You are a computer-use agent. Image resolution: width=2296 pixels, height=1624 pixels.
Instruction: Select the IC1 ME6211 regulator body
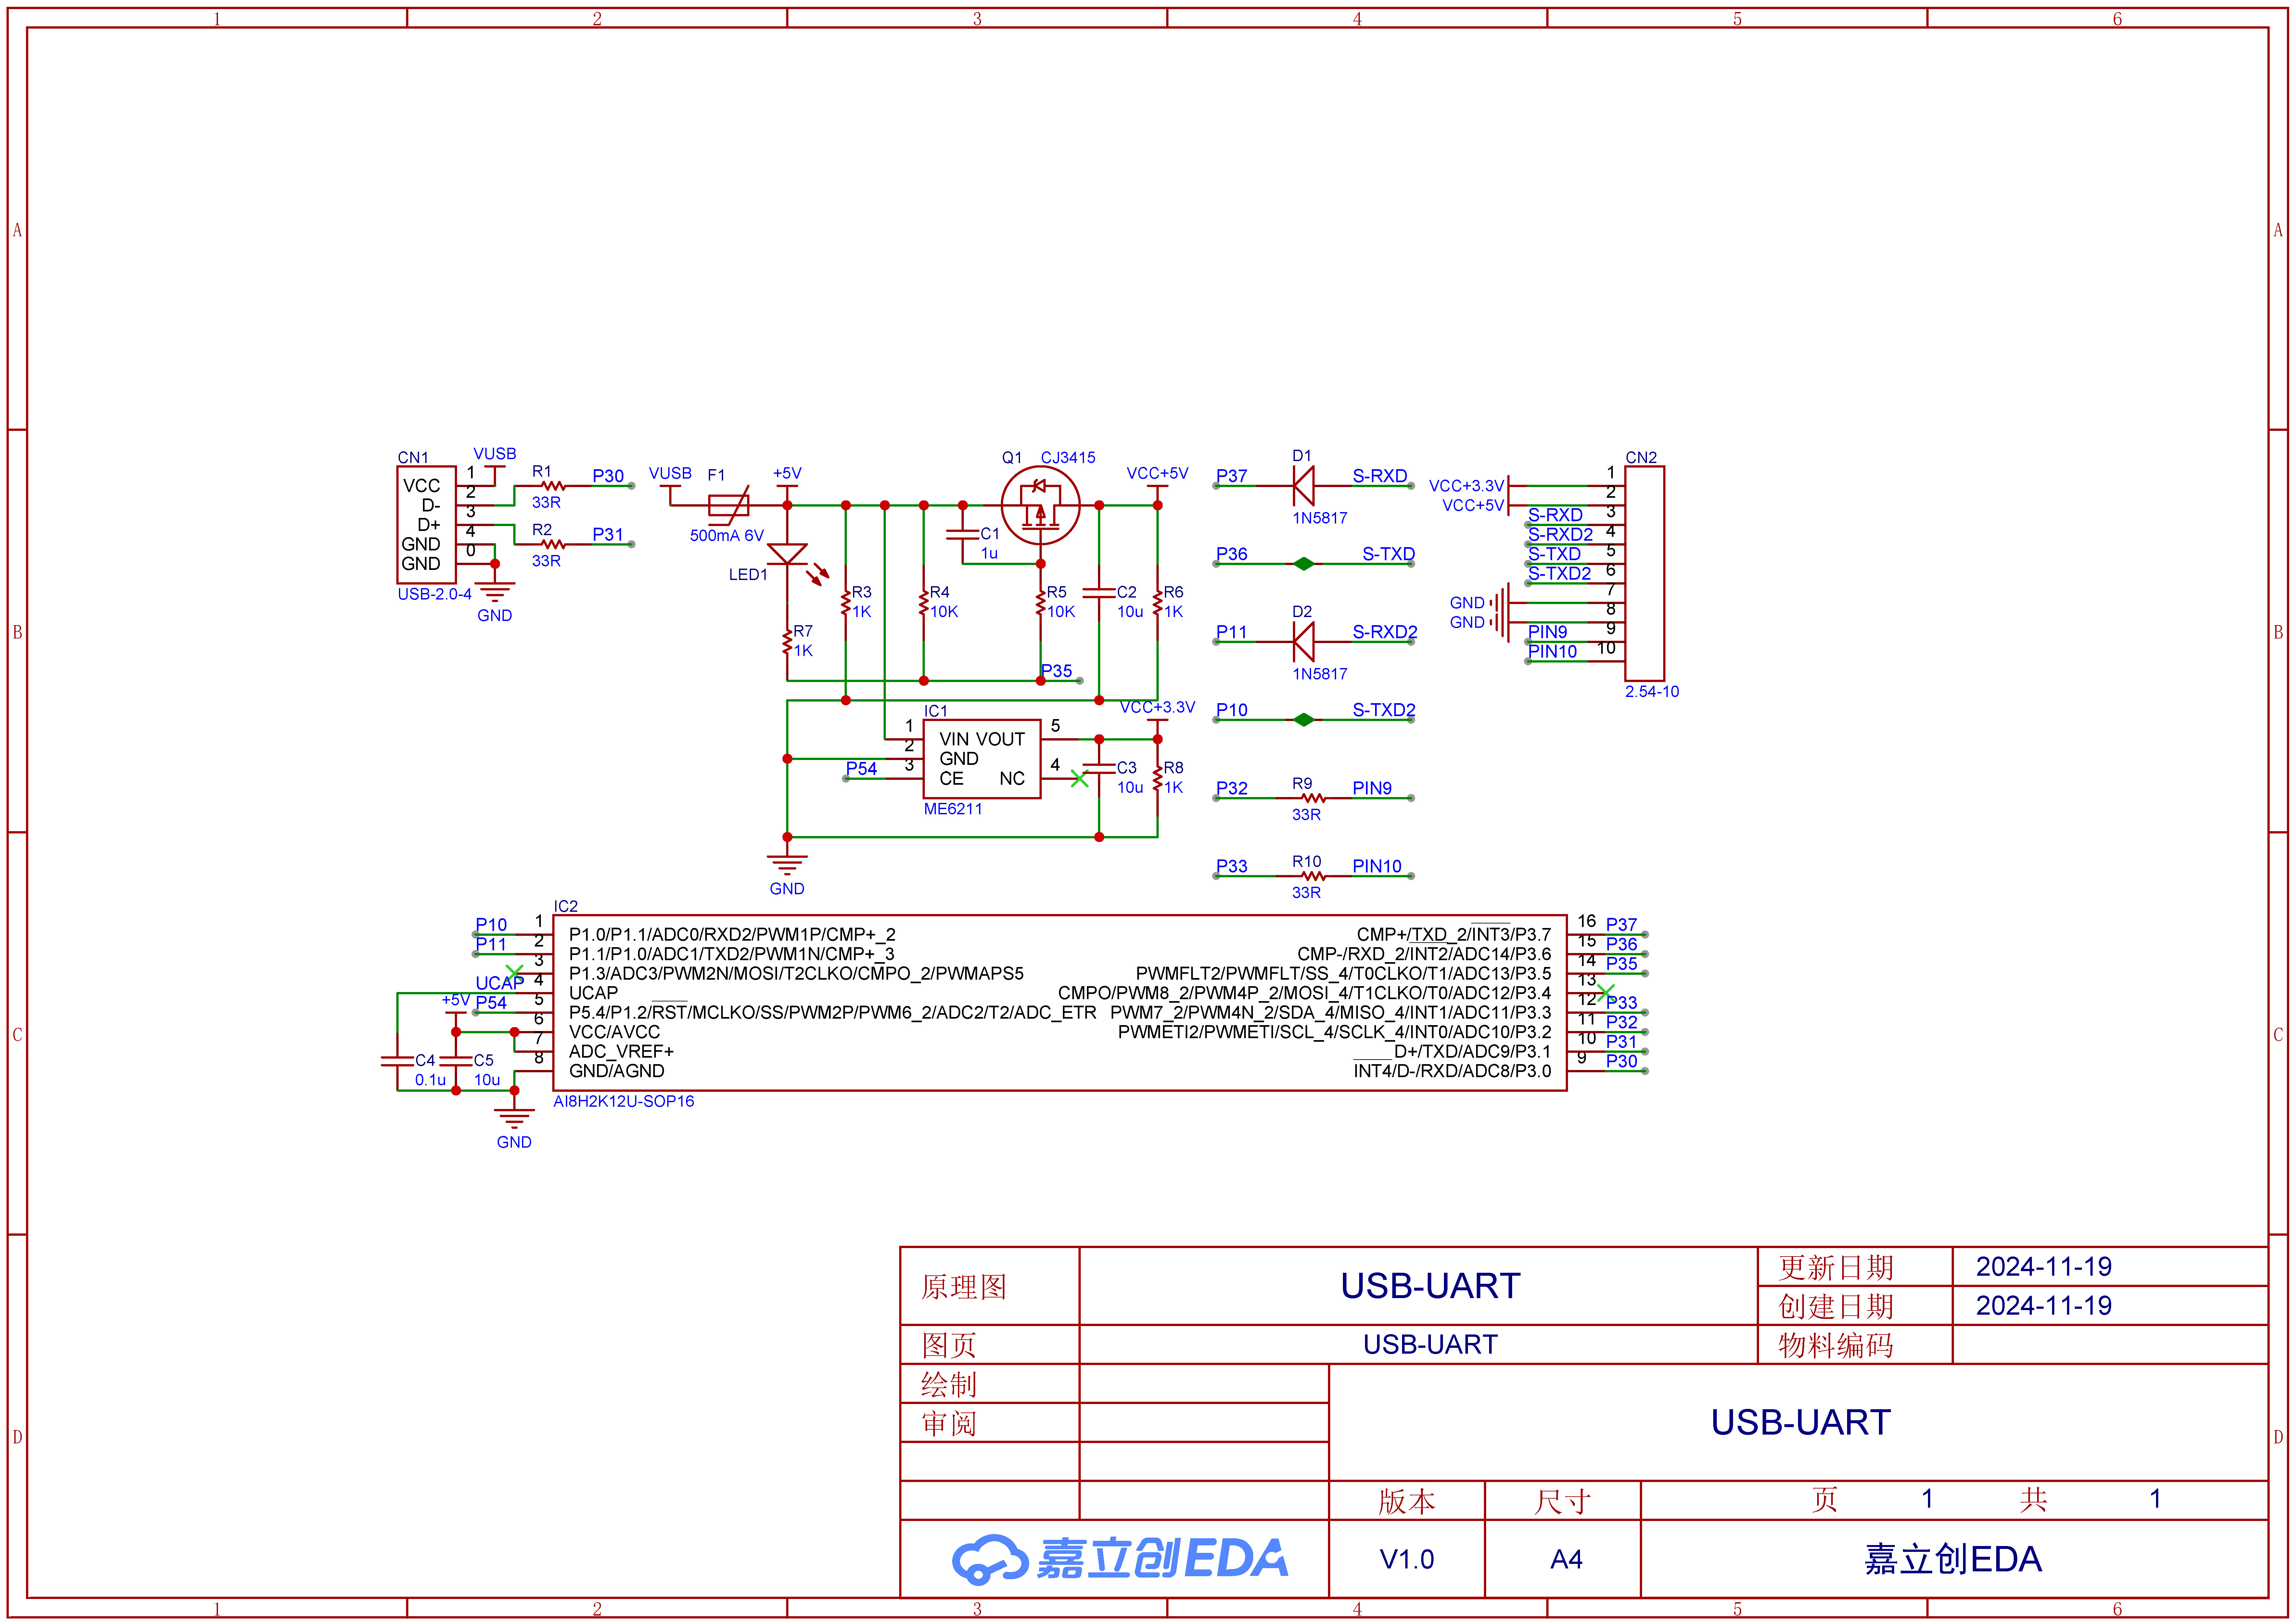[x=982, y=759]
